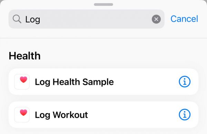Viewport: 207px width, 134px height.
Task: Click empty area of search bar after Log
Action: coord(95,19)
